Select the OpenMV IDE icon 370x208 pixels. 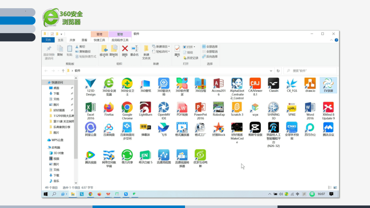click(x=164, y=111)
